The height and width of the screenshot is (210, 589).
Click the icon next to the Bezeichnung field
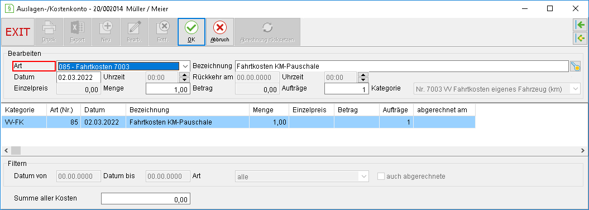(x=575, y=66)
